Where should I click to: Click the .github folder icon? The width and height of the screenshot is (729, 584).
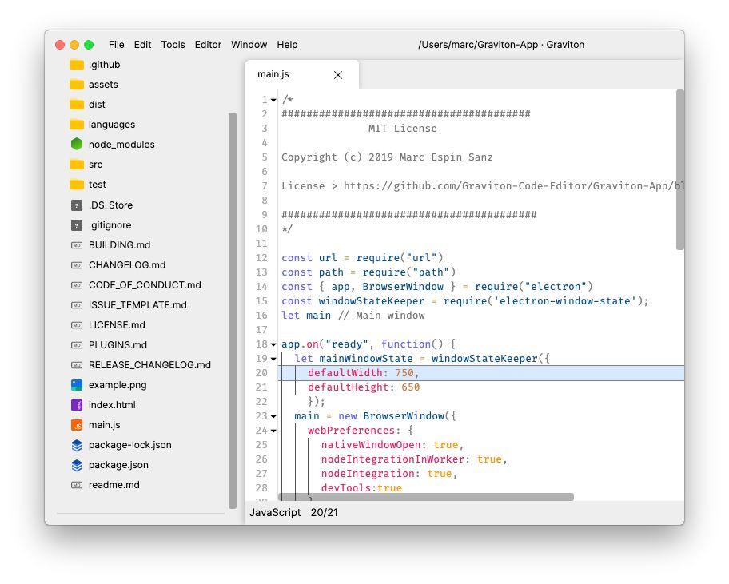(77, 65)
